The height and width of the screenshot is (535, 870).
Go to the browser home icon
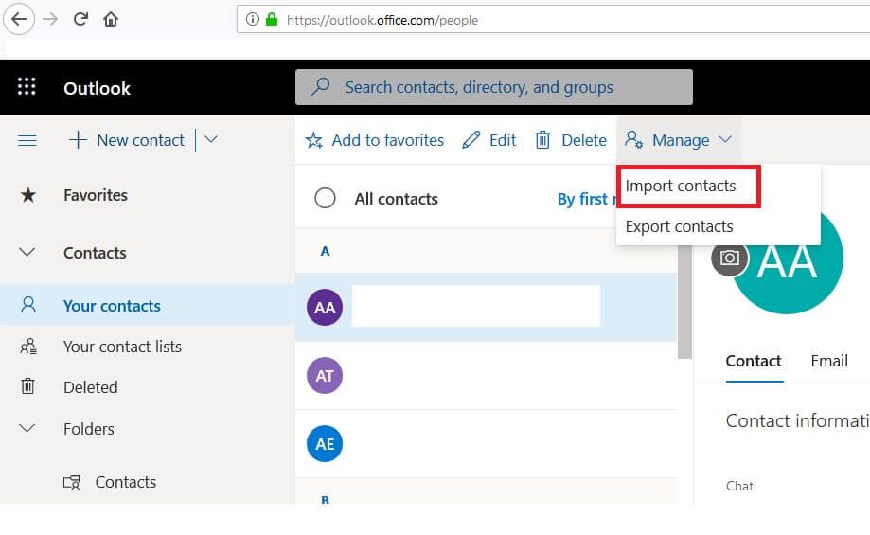pyautogui.click(x=111, y=19)
